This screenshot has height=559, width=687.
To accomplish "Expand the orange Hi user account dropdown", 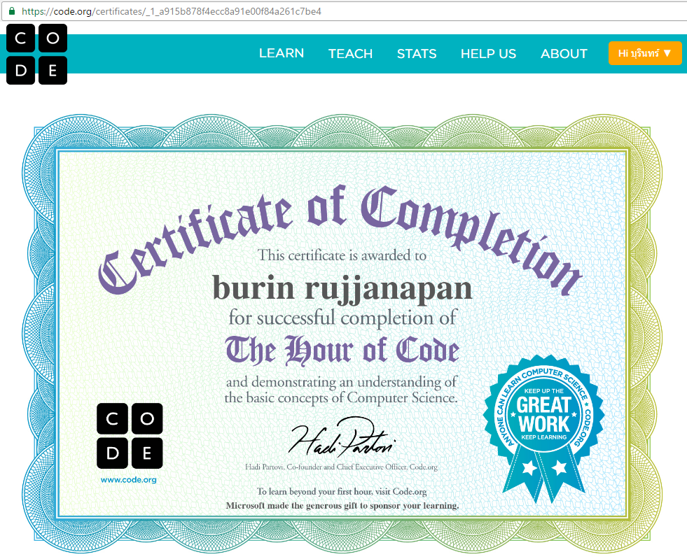I will 644,53.
